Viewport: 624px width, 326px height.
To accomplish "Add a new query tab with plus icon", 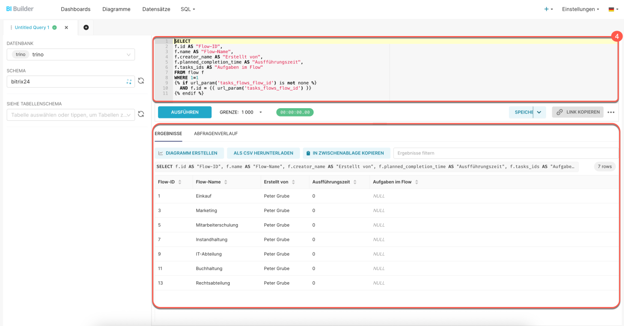I will point(86,27).
